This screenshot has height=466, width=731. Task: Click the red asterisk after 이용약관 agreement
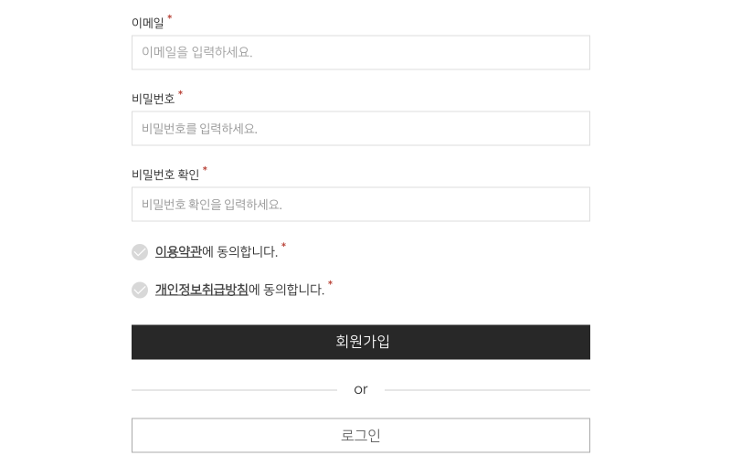(284, 246)
